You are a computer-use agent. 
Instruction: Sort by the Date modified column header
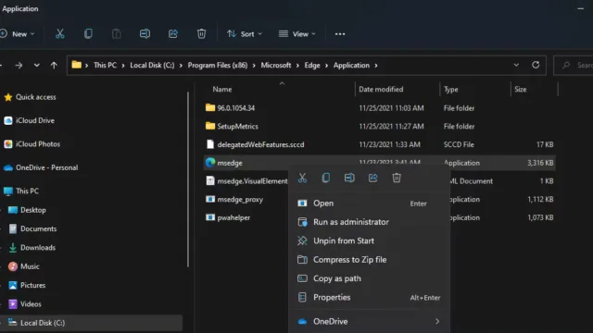381,90
